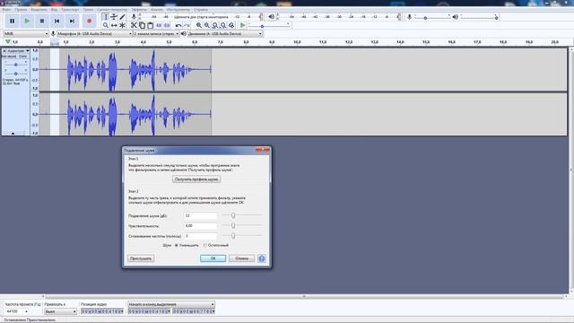Click the sensitivity value input field
Screen dimensions: 574x323
200,226
